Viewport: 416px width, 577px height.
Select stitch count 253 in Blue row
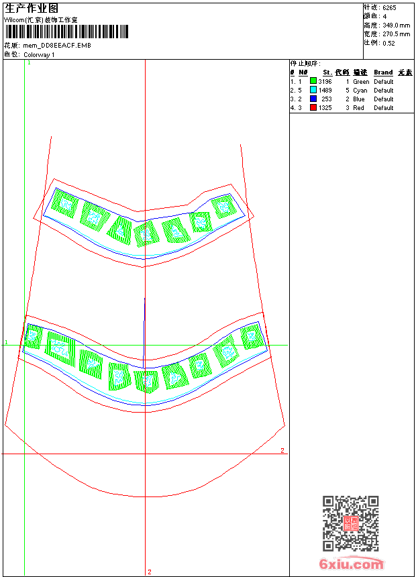pos(327,99)
